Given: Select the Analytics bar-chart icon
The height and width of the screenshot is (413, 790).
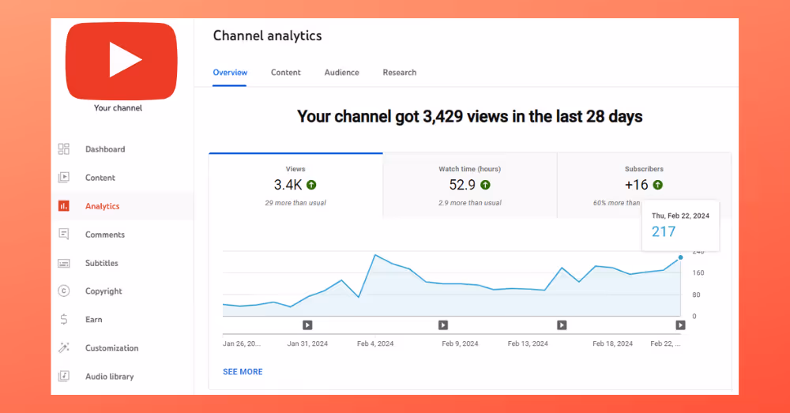Looking at the screenshot, I should pyautogui.click(x=63, y=206).
